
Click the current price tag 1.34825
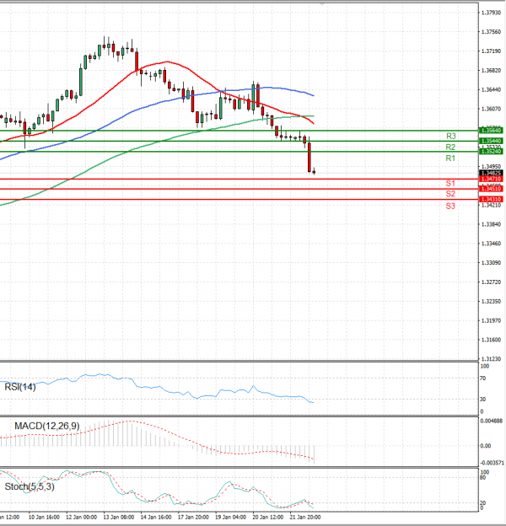pos(491,173)
